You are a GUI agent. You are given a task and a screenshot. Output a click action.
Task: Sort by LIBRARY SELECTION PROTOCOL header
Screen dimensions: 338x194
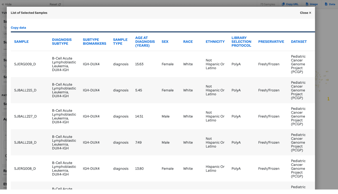point(241,42)
